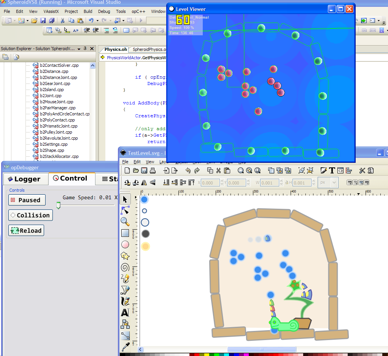Open b2RevoluteJoint.cpp in Solution Explorer

[x=58, y=138]
